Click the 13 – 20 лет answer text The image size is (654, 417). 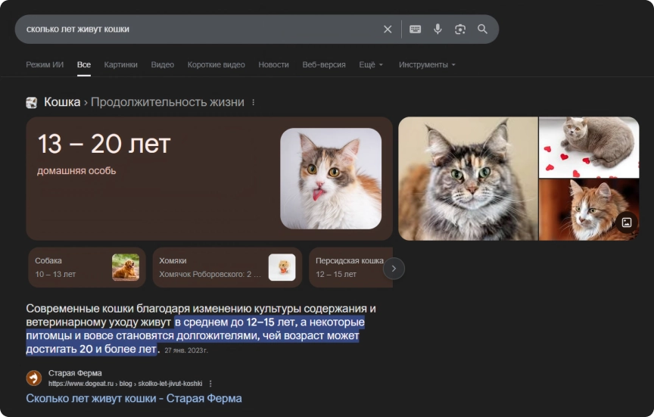(x=104, y=145)
